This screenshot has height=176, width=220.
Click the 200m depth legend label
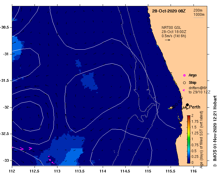click(199, 10)
